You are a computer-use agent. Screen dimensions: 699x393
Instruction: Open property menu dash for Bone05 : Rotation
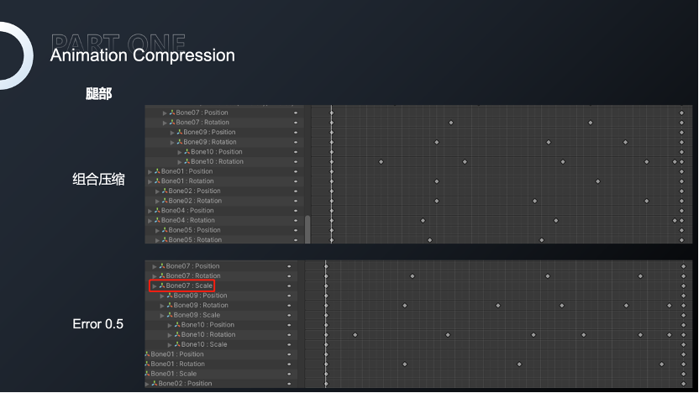pyautogui.click(x=296, y=240)
